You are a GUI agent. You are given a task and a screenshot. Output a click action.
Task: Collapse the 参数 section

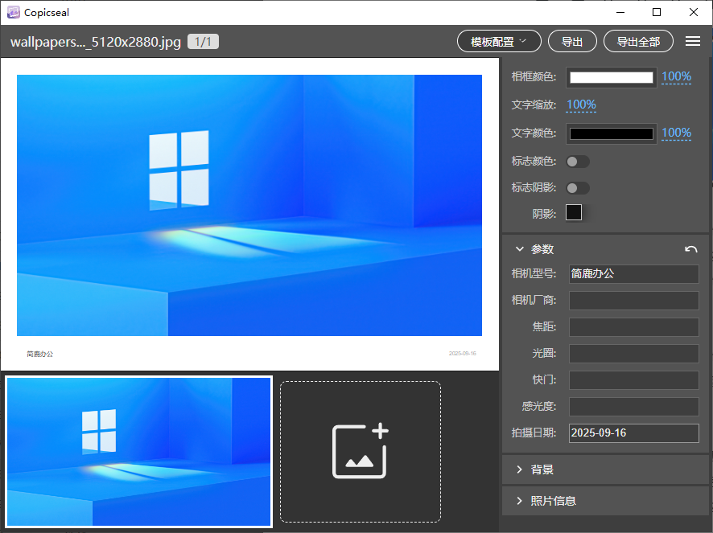click(x=520, y=249)
